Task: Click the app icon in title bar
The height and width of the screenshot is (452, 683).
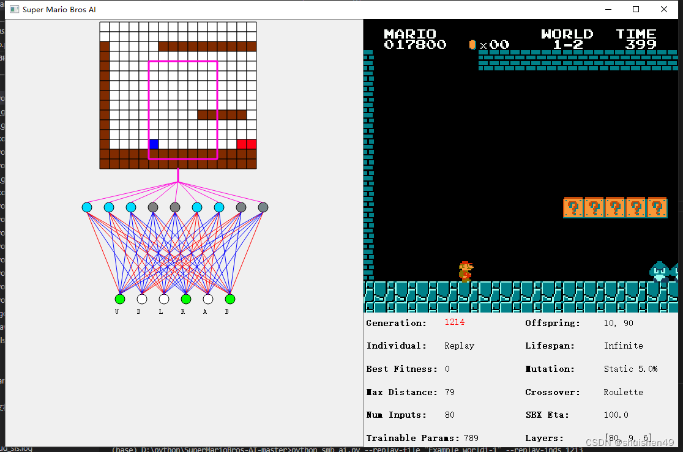Action: click(x=14, y=9)
